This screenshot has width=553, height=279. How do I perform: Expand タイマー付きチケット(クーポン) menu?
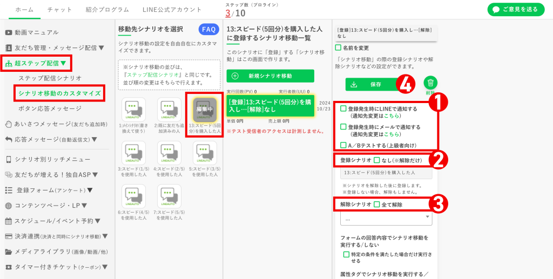[x=105, y=267]
